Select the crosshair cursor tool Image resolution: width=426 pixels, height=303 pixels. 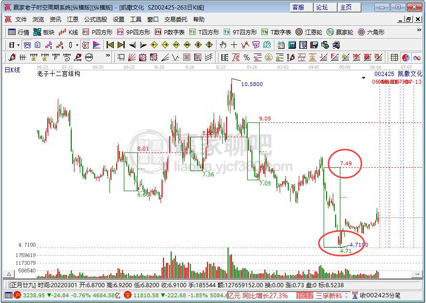click(234, 45)
